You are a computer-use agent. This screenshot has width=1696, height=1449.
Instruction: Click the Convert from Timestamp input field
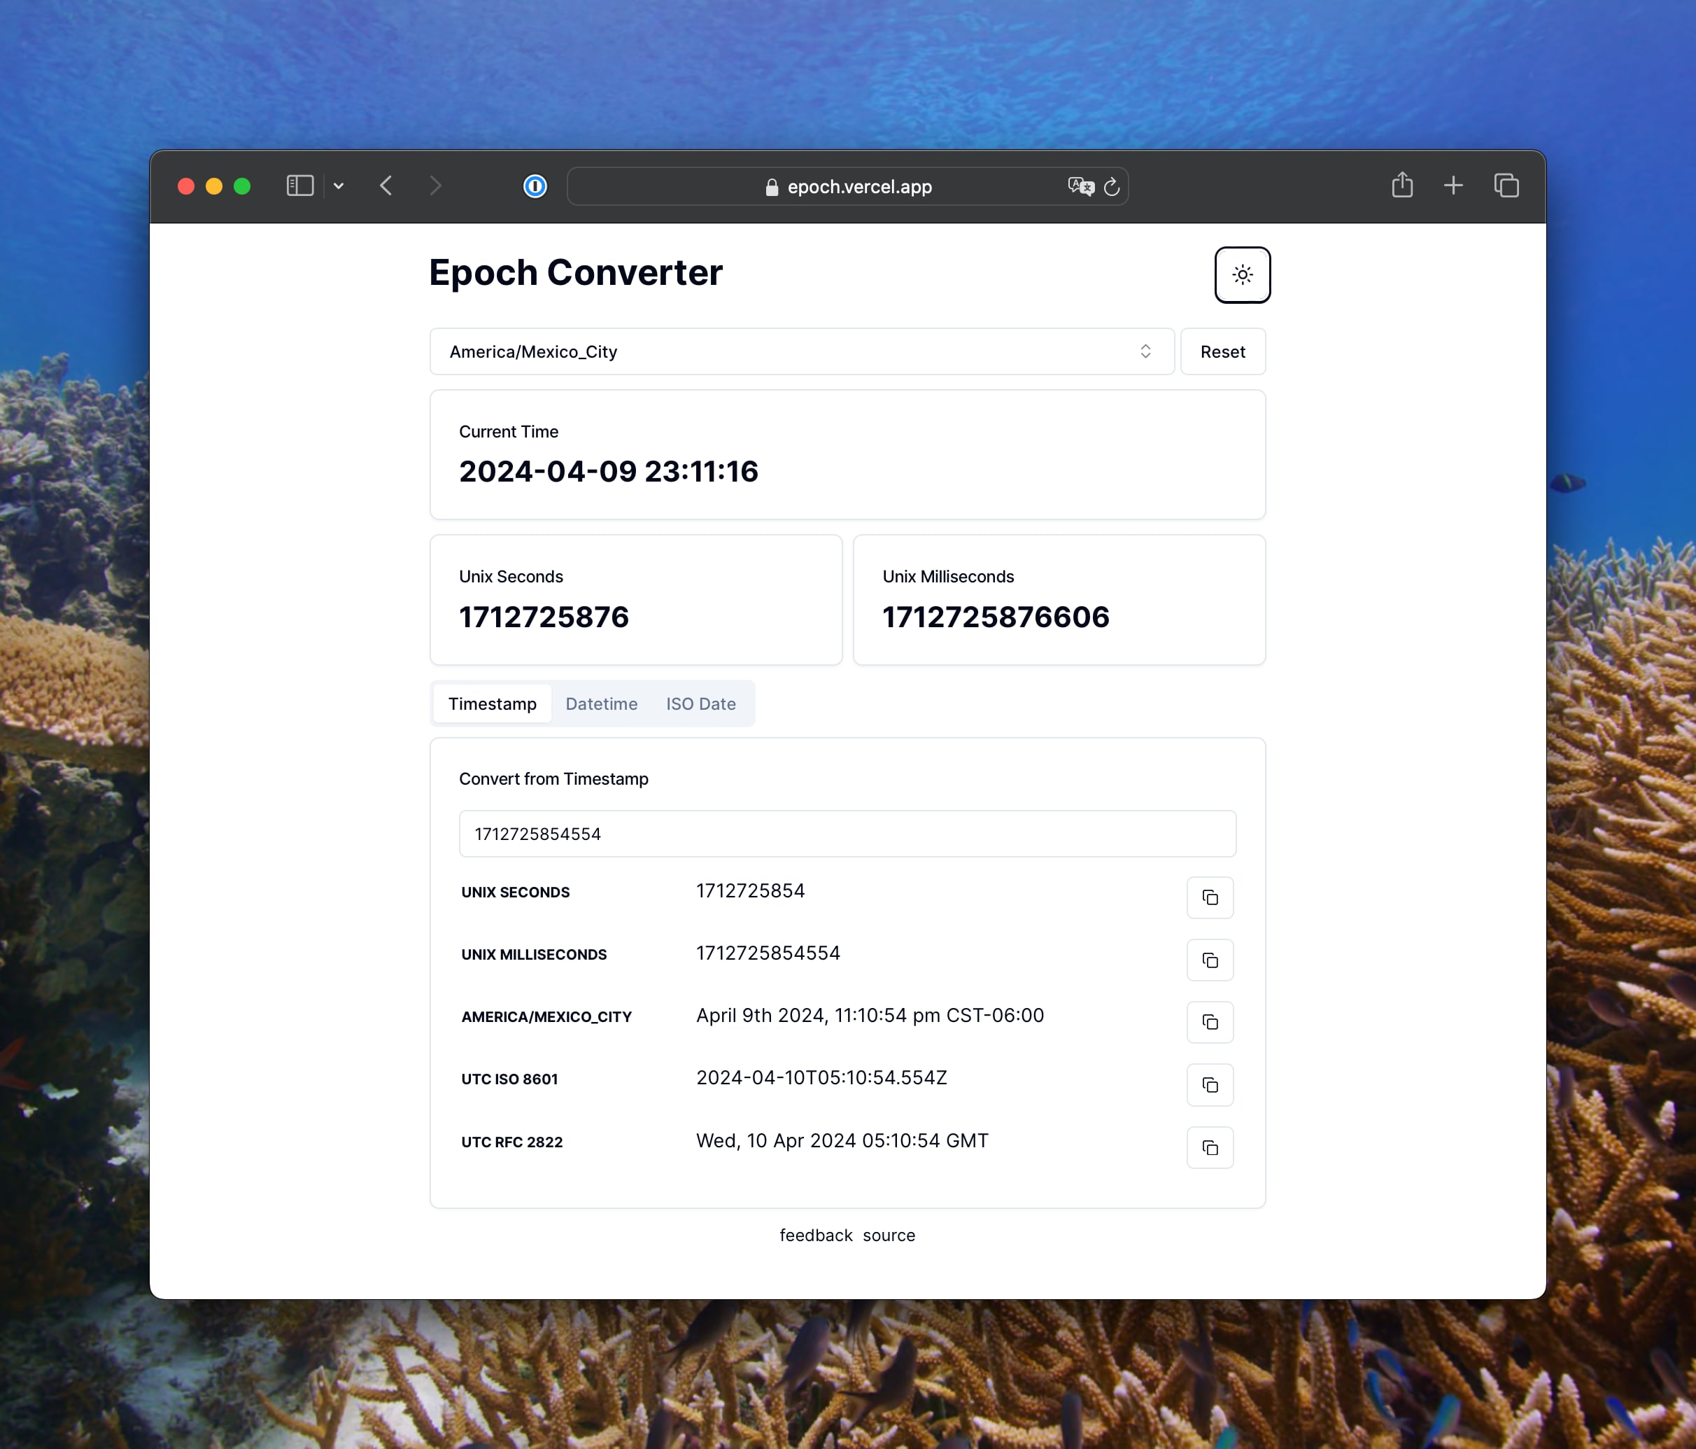[847, 834]
